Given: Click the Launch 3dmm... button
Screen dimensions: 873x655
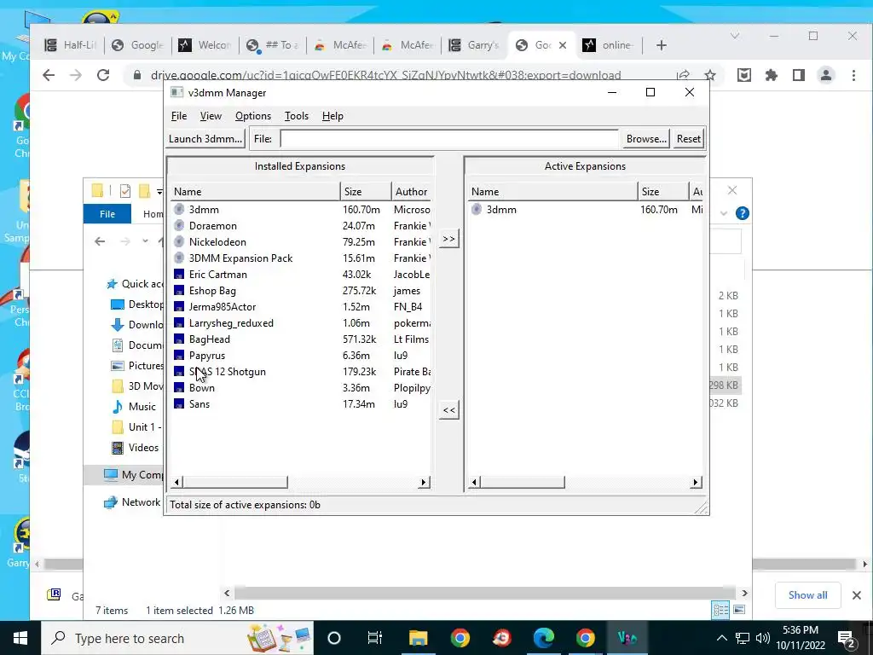Looking at the screenshot, I should tap(205, 139).
